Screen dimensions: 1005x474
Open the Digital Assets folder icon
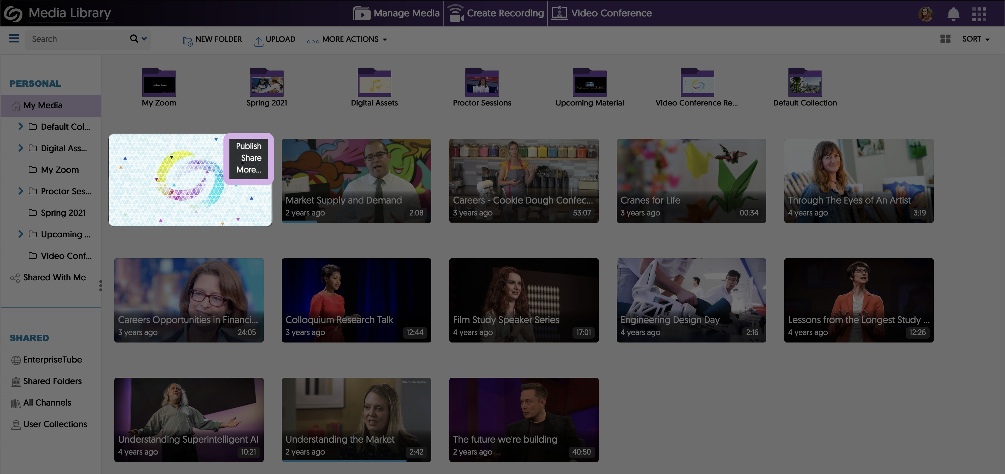[374, 83]
